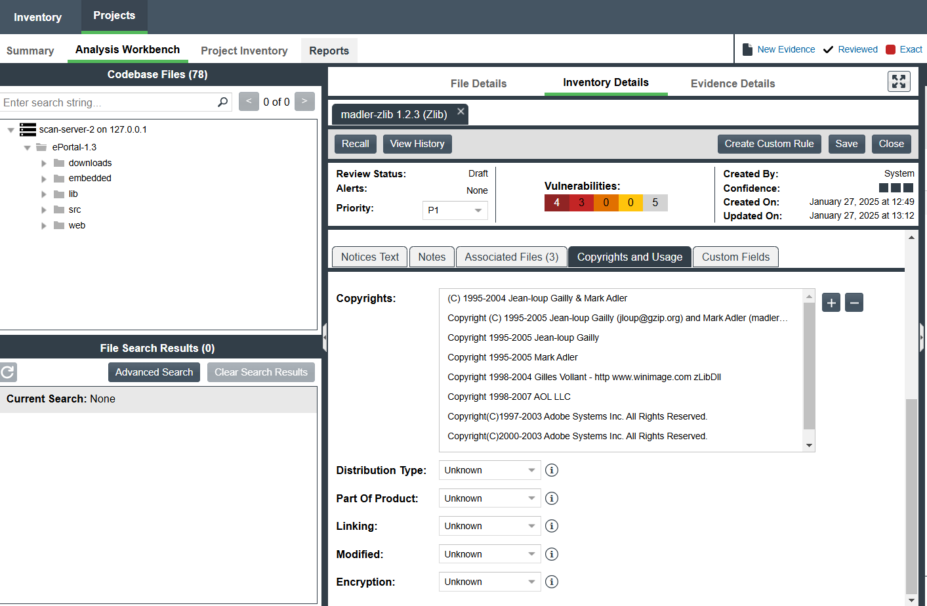Click the plus icon to add copyright
The width and height of the screenshot is (927, 606).
(831, 303)
